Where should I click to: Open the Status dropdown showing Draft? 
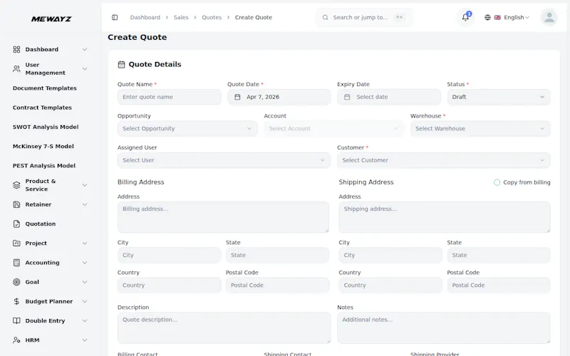(499, 97)
